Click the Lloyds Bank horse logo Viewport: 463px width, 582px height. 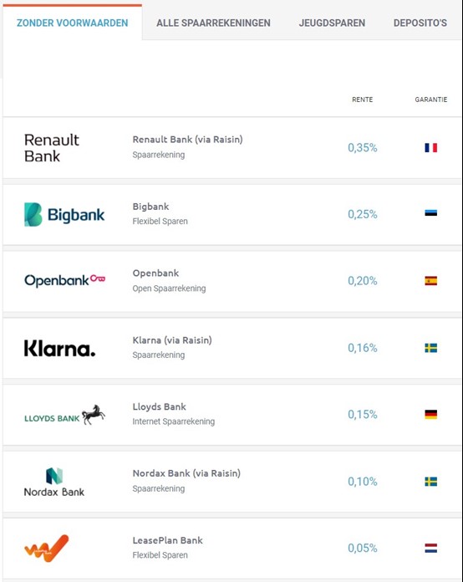pyautogui.click(x=93, y=415)
